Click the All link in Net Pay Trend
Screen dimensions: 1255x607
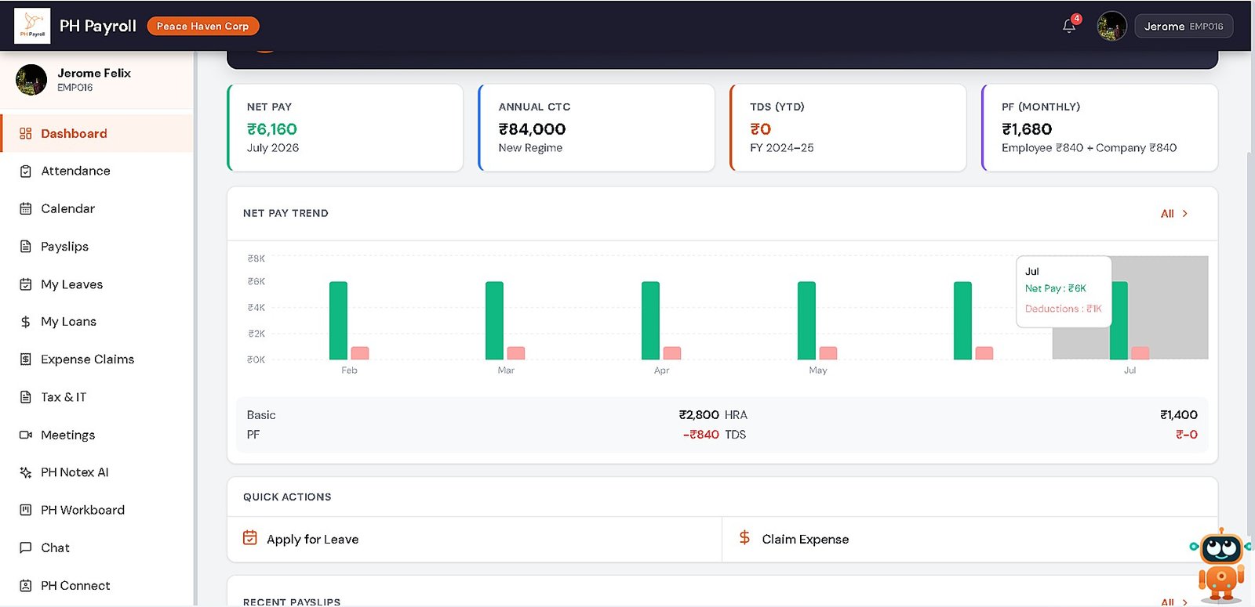click(1167, 213)
